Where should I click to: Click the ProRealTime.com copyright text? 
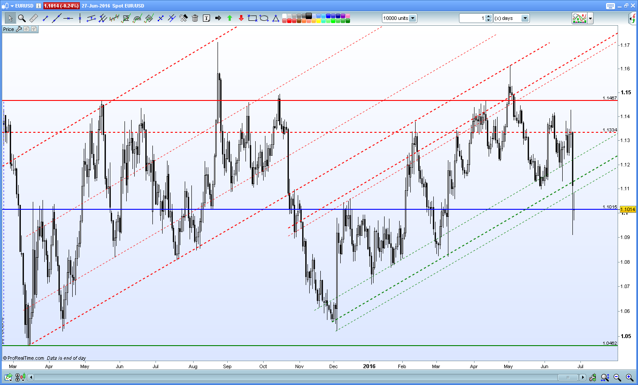[23, 358]
